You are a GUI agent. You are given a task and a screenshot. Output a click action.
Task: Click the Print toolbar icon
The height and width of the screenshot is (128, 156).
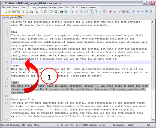(x=31, y=11)
